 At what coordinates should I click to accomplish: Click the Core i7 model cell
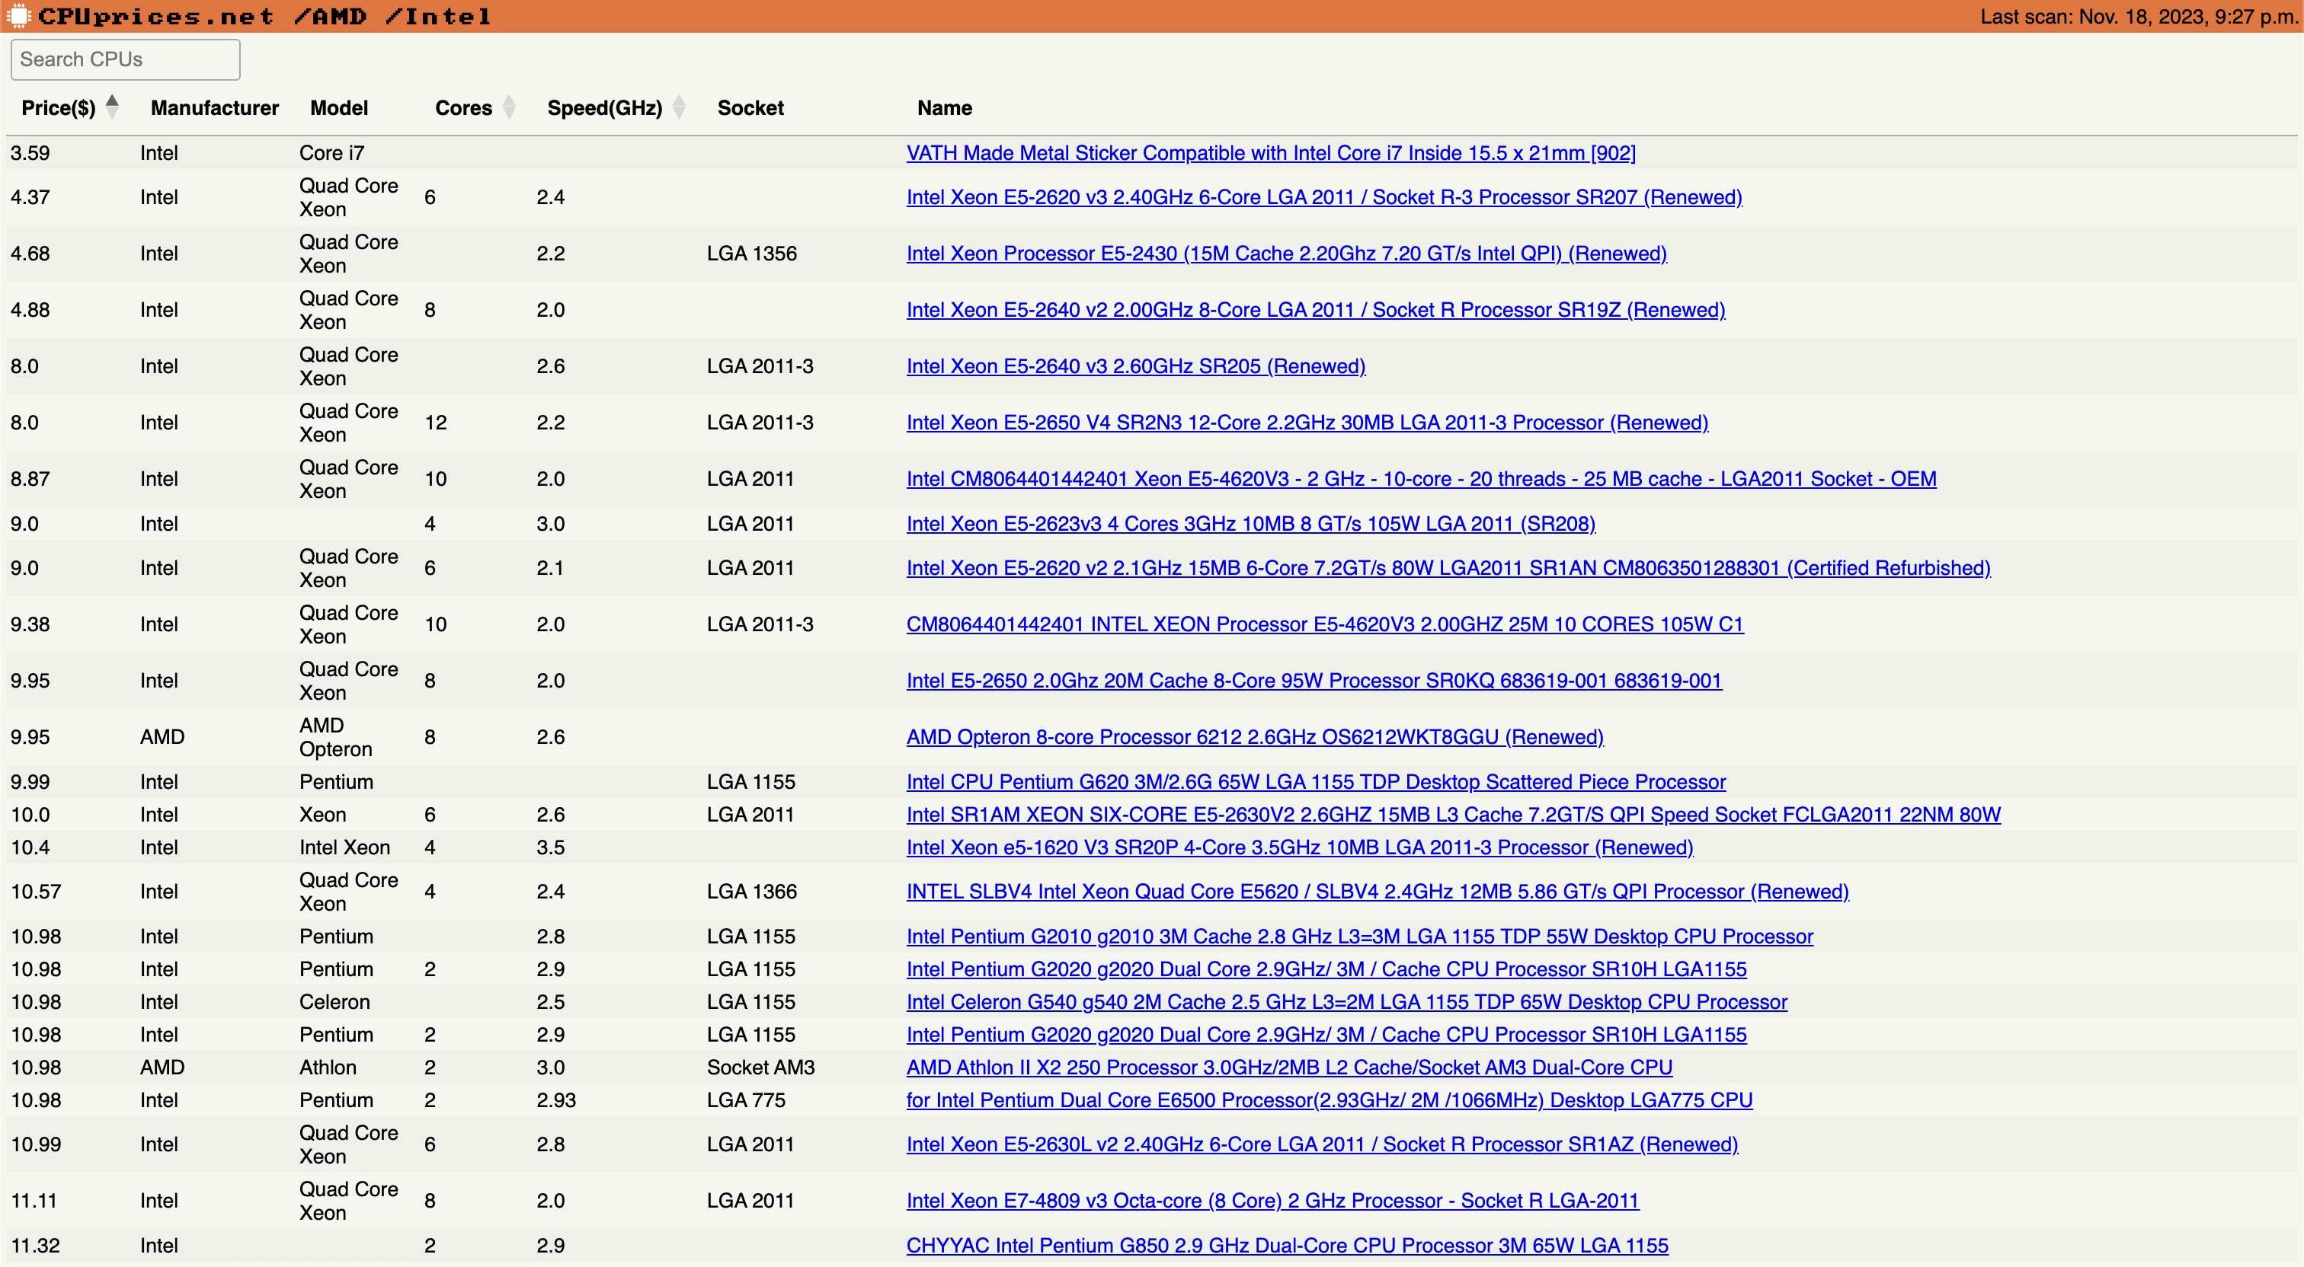(x=332, y=153)
